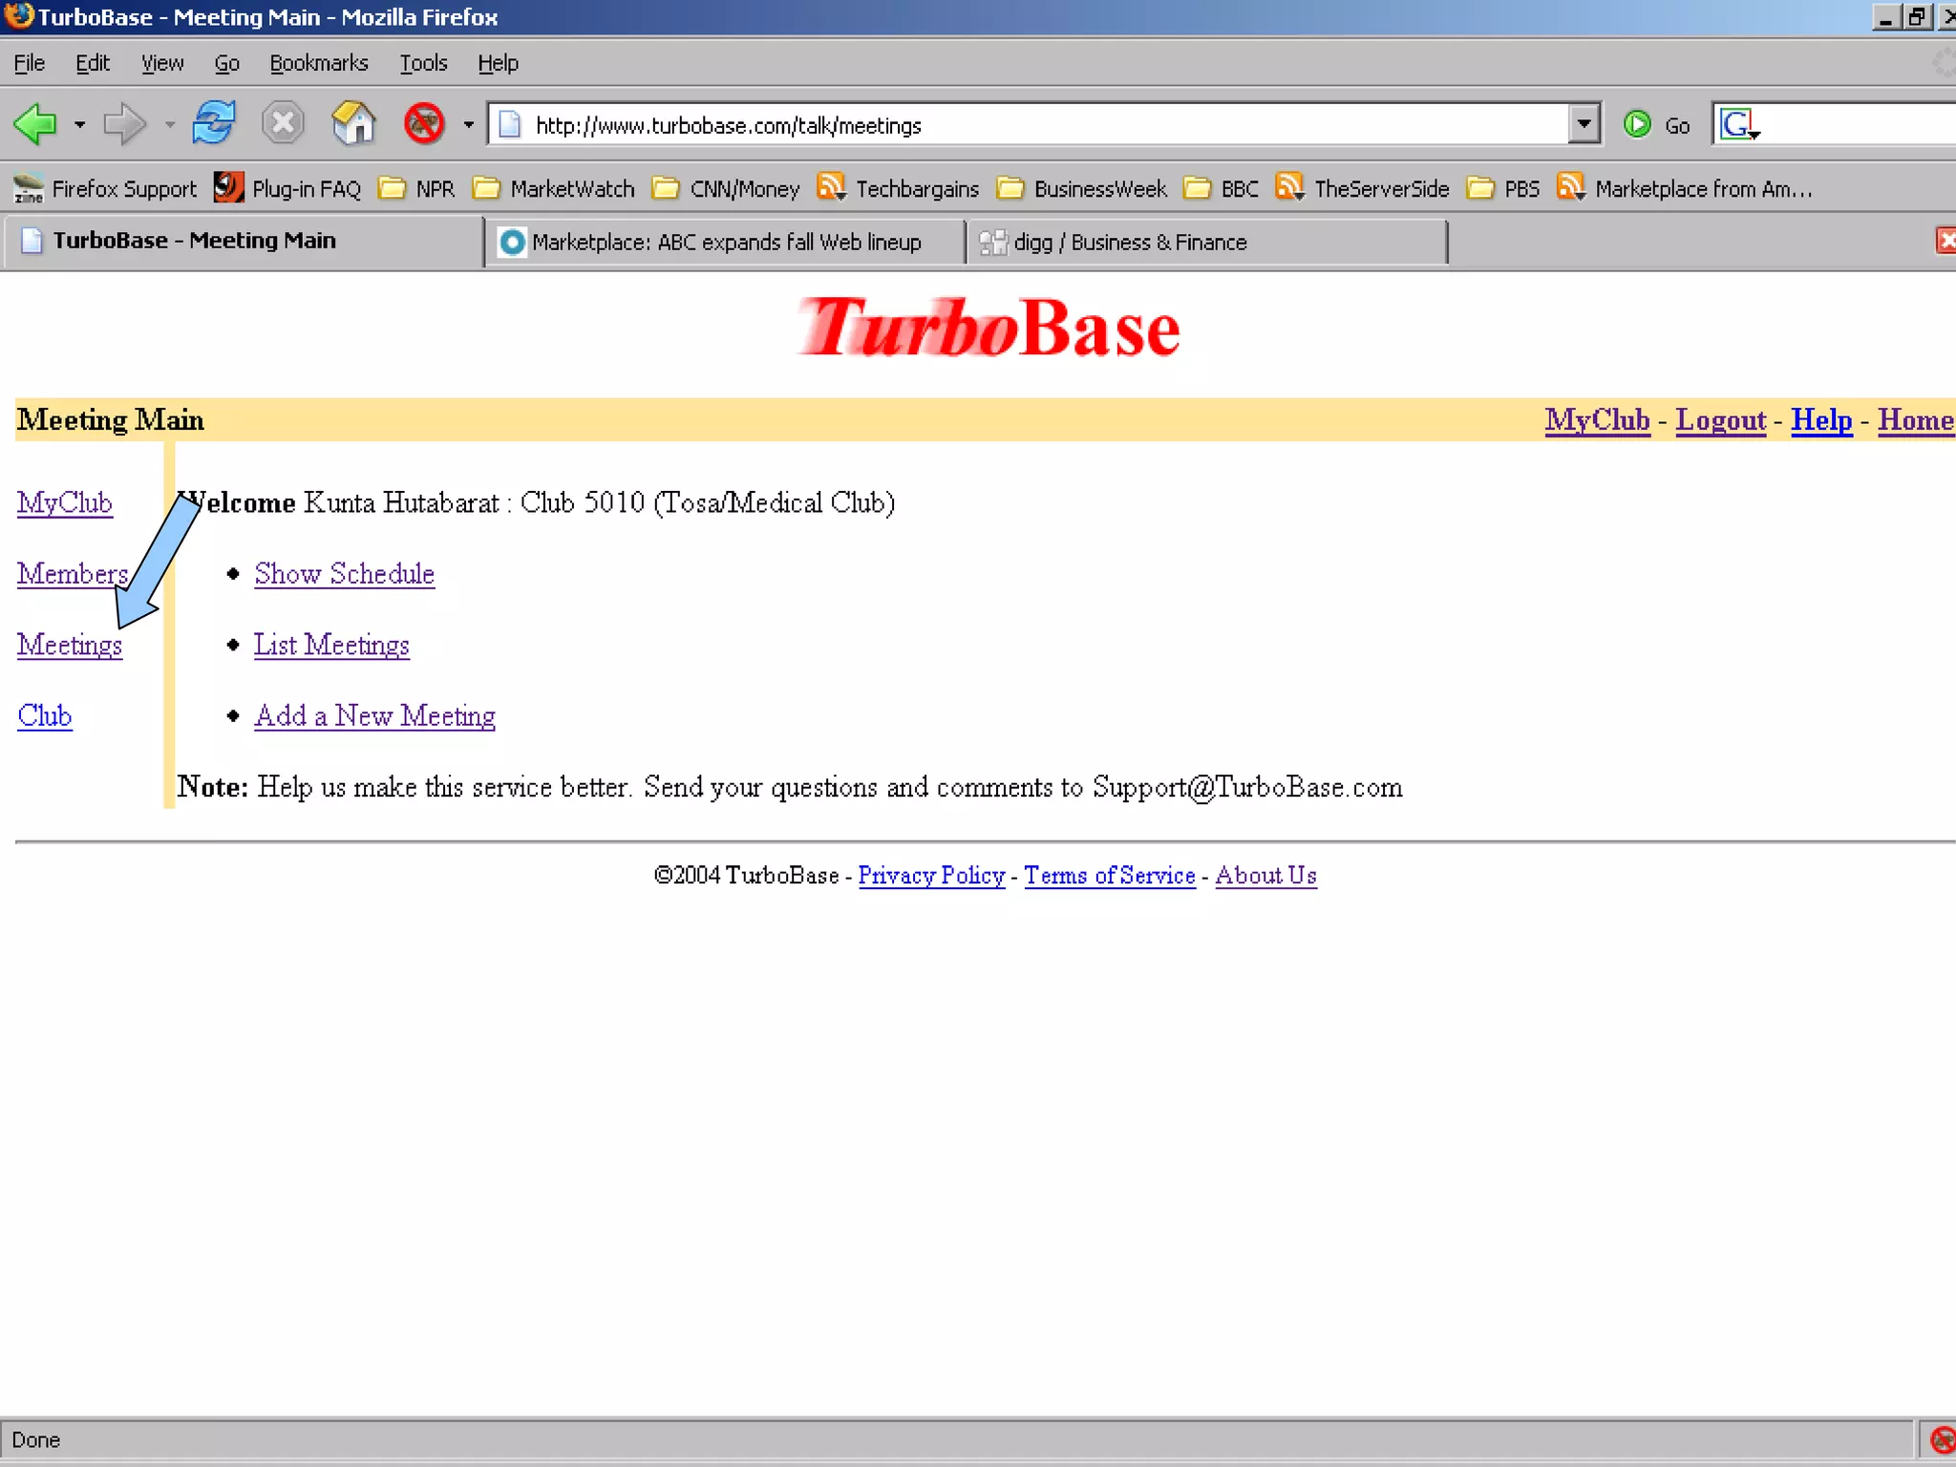Click the Logout link in header

(1720, 420)
